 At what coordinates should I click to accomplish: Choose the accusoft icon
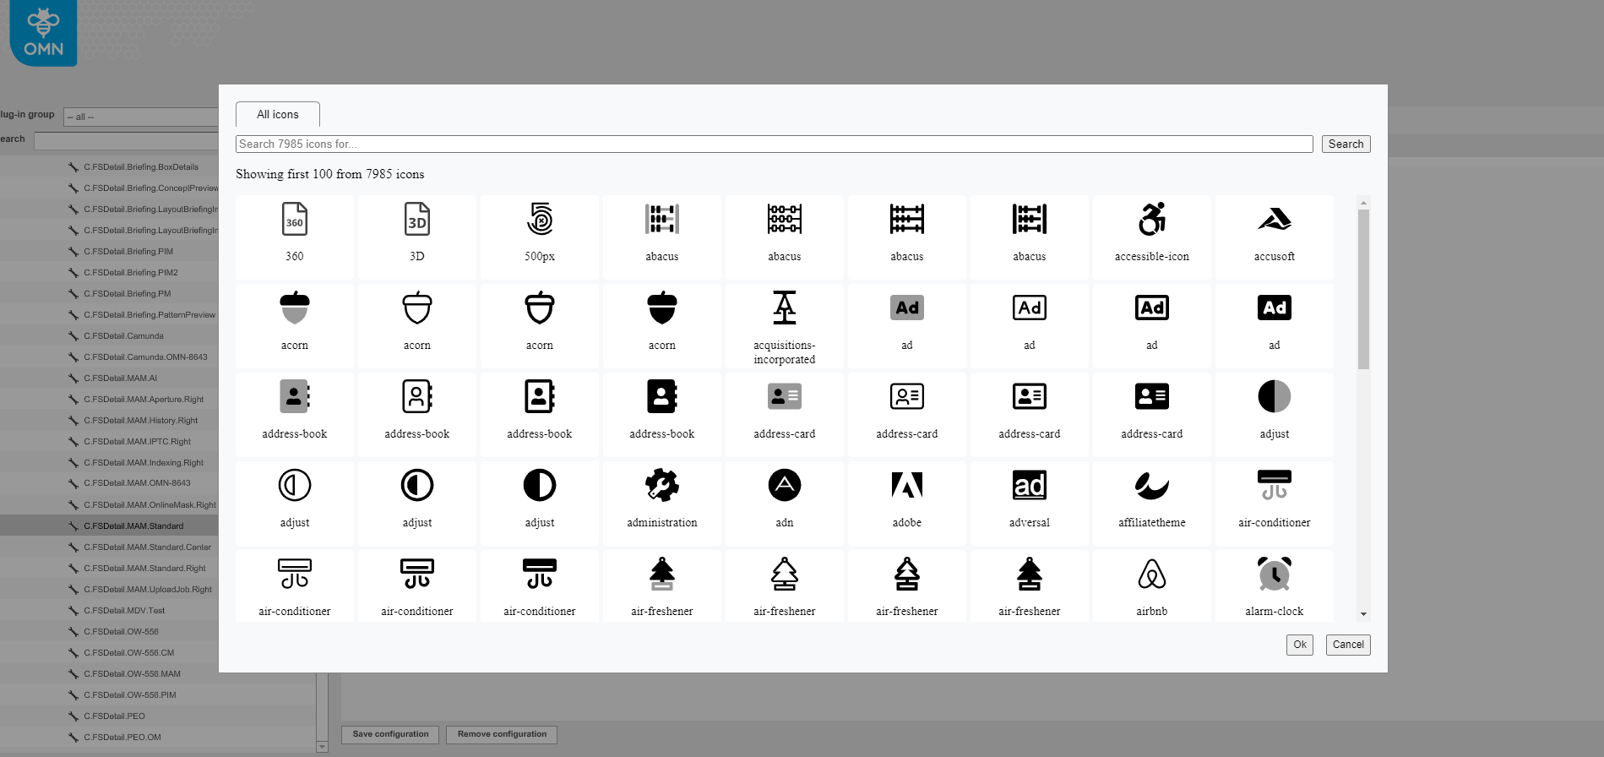click(x=1275, y=237)
